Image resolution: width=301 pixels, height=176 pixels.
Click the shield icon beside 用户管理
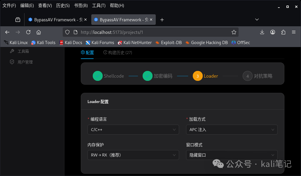point(12,62)
